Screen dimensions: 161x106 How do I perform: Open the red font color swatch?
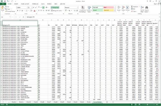pyautogui.click(x=35, y=11)
